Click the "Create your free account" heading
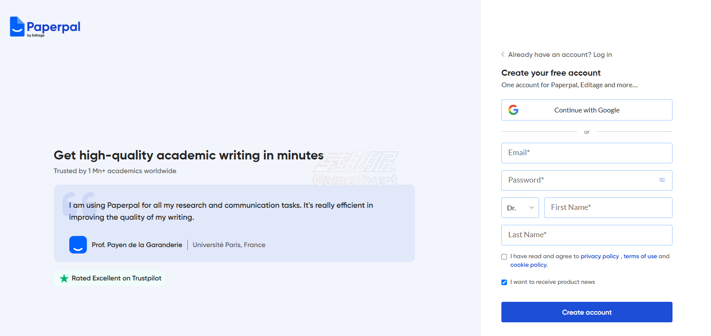 click(x=551, y=73)
